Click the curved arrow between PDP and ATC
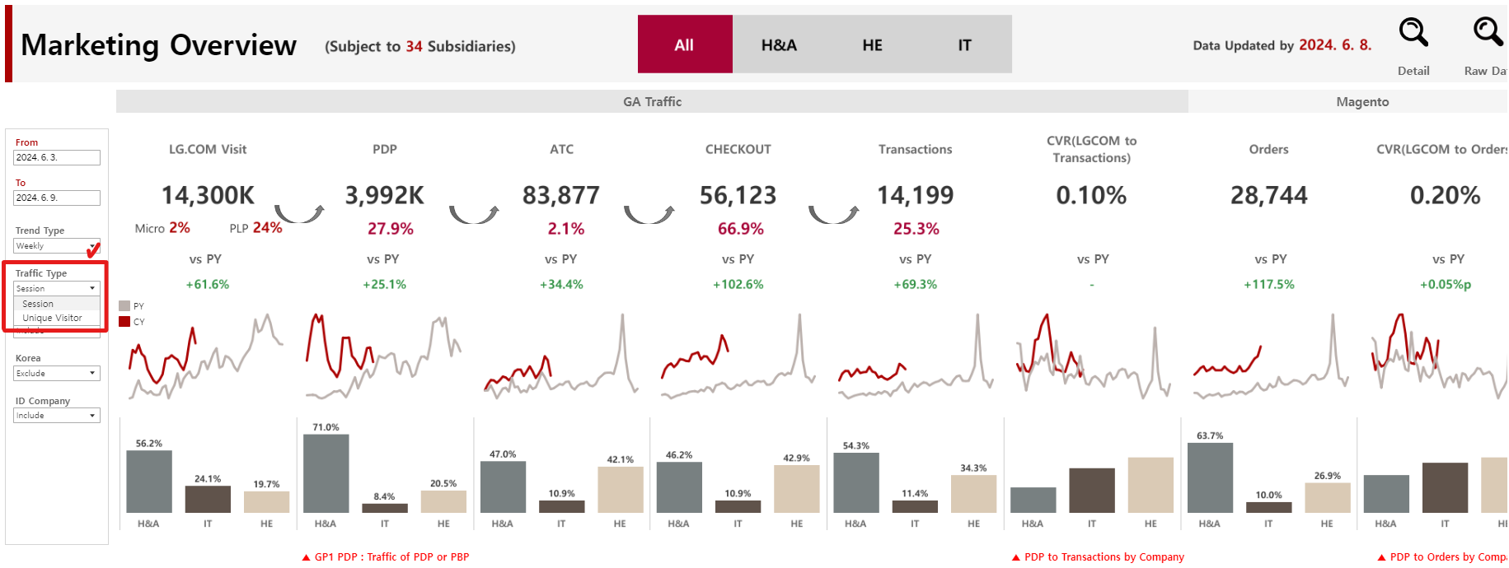This screenshot has height=568, width=1509. click(x=474, y=214)
